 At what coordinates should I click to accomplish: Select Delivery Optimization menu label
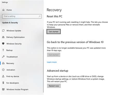tap(16, 37)
